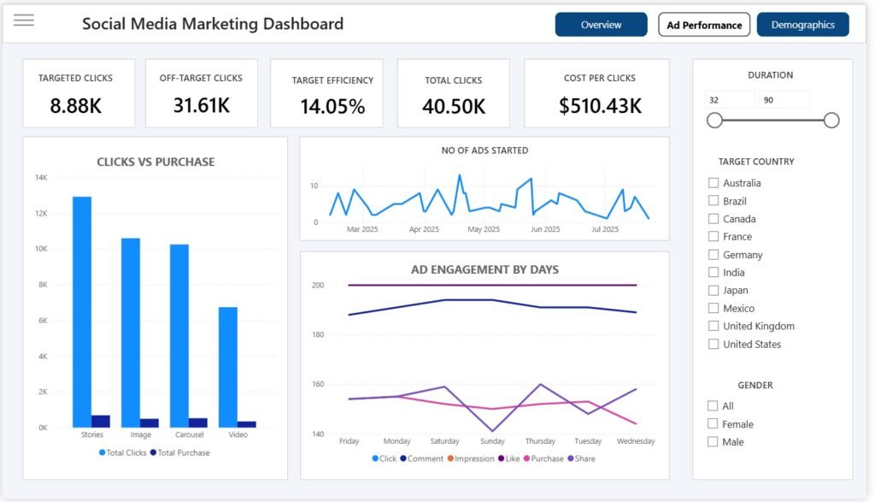
Task: Enable the Germany country filter
Action: (x=714, y=255)
